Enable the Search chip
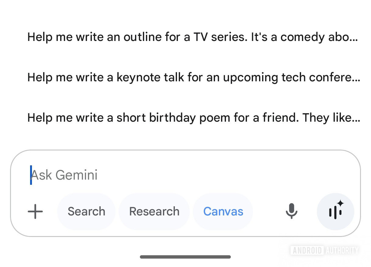This screenshot has height=267, width=371. click(x=86, y=211)
